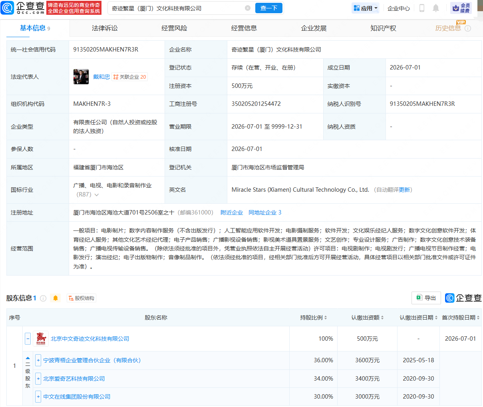Open 股权结构 chart button

81,298
